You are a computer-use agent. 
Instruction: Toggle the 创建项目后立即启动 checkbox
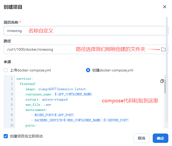[x=6, y=136]
